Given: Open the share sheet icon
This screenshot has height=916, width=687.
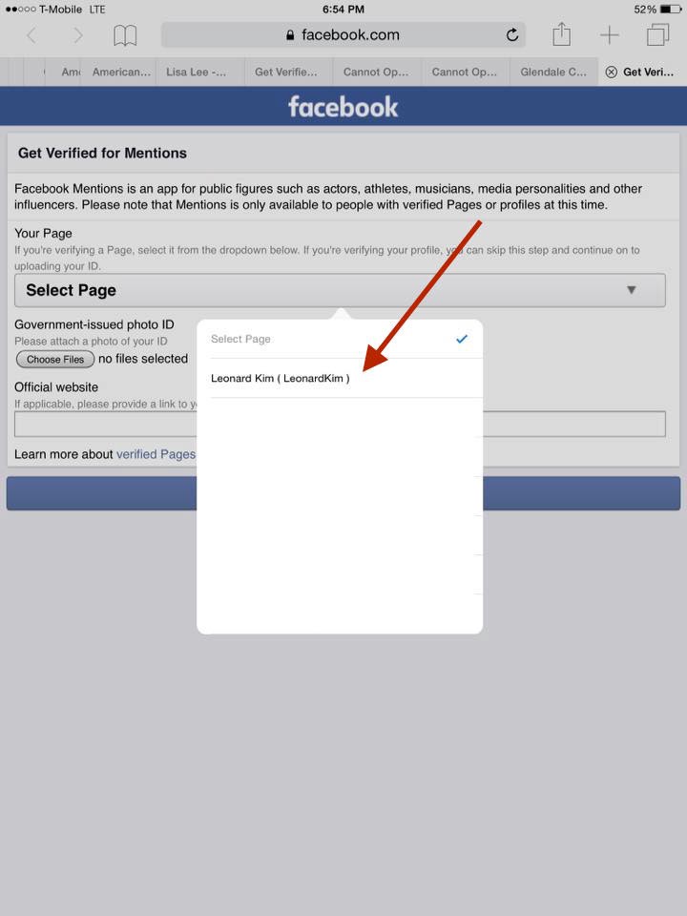Looking at the screenshot, I should pos(561,34).
